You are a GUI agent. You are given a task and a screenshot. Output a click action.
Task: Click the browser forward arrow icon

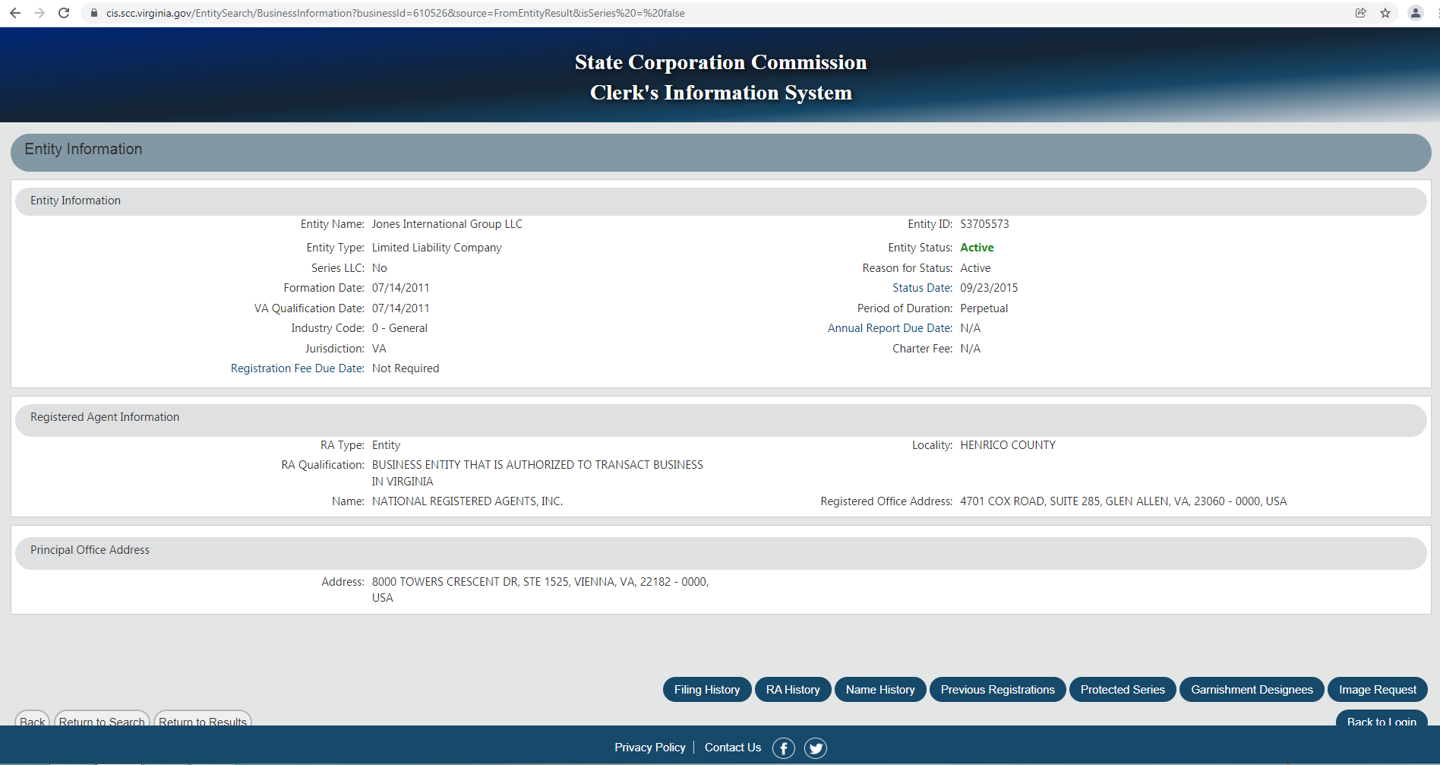point(39,13)
